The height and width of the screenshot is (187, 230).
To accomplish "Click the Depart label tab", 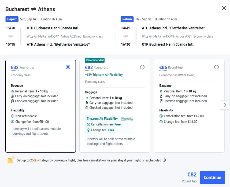I will 12,19.
